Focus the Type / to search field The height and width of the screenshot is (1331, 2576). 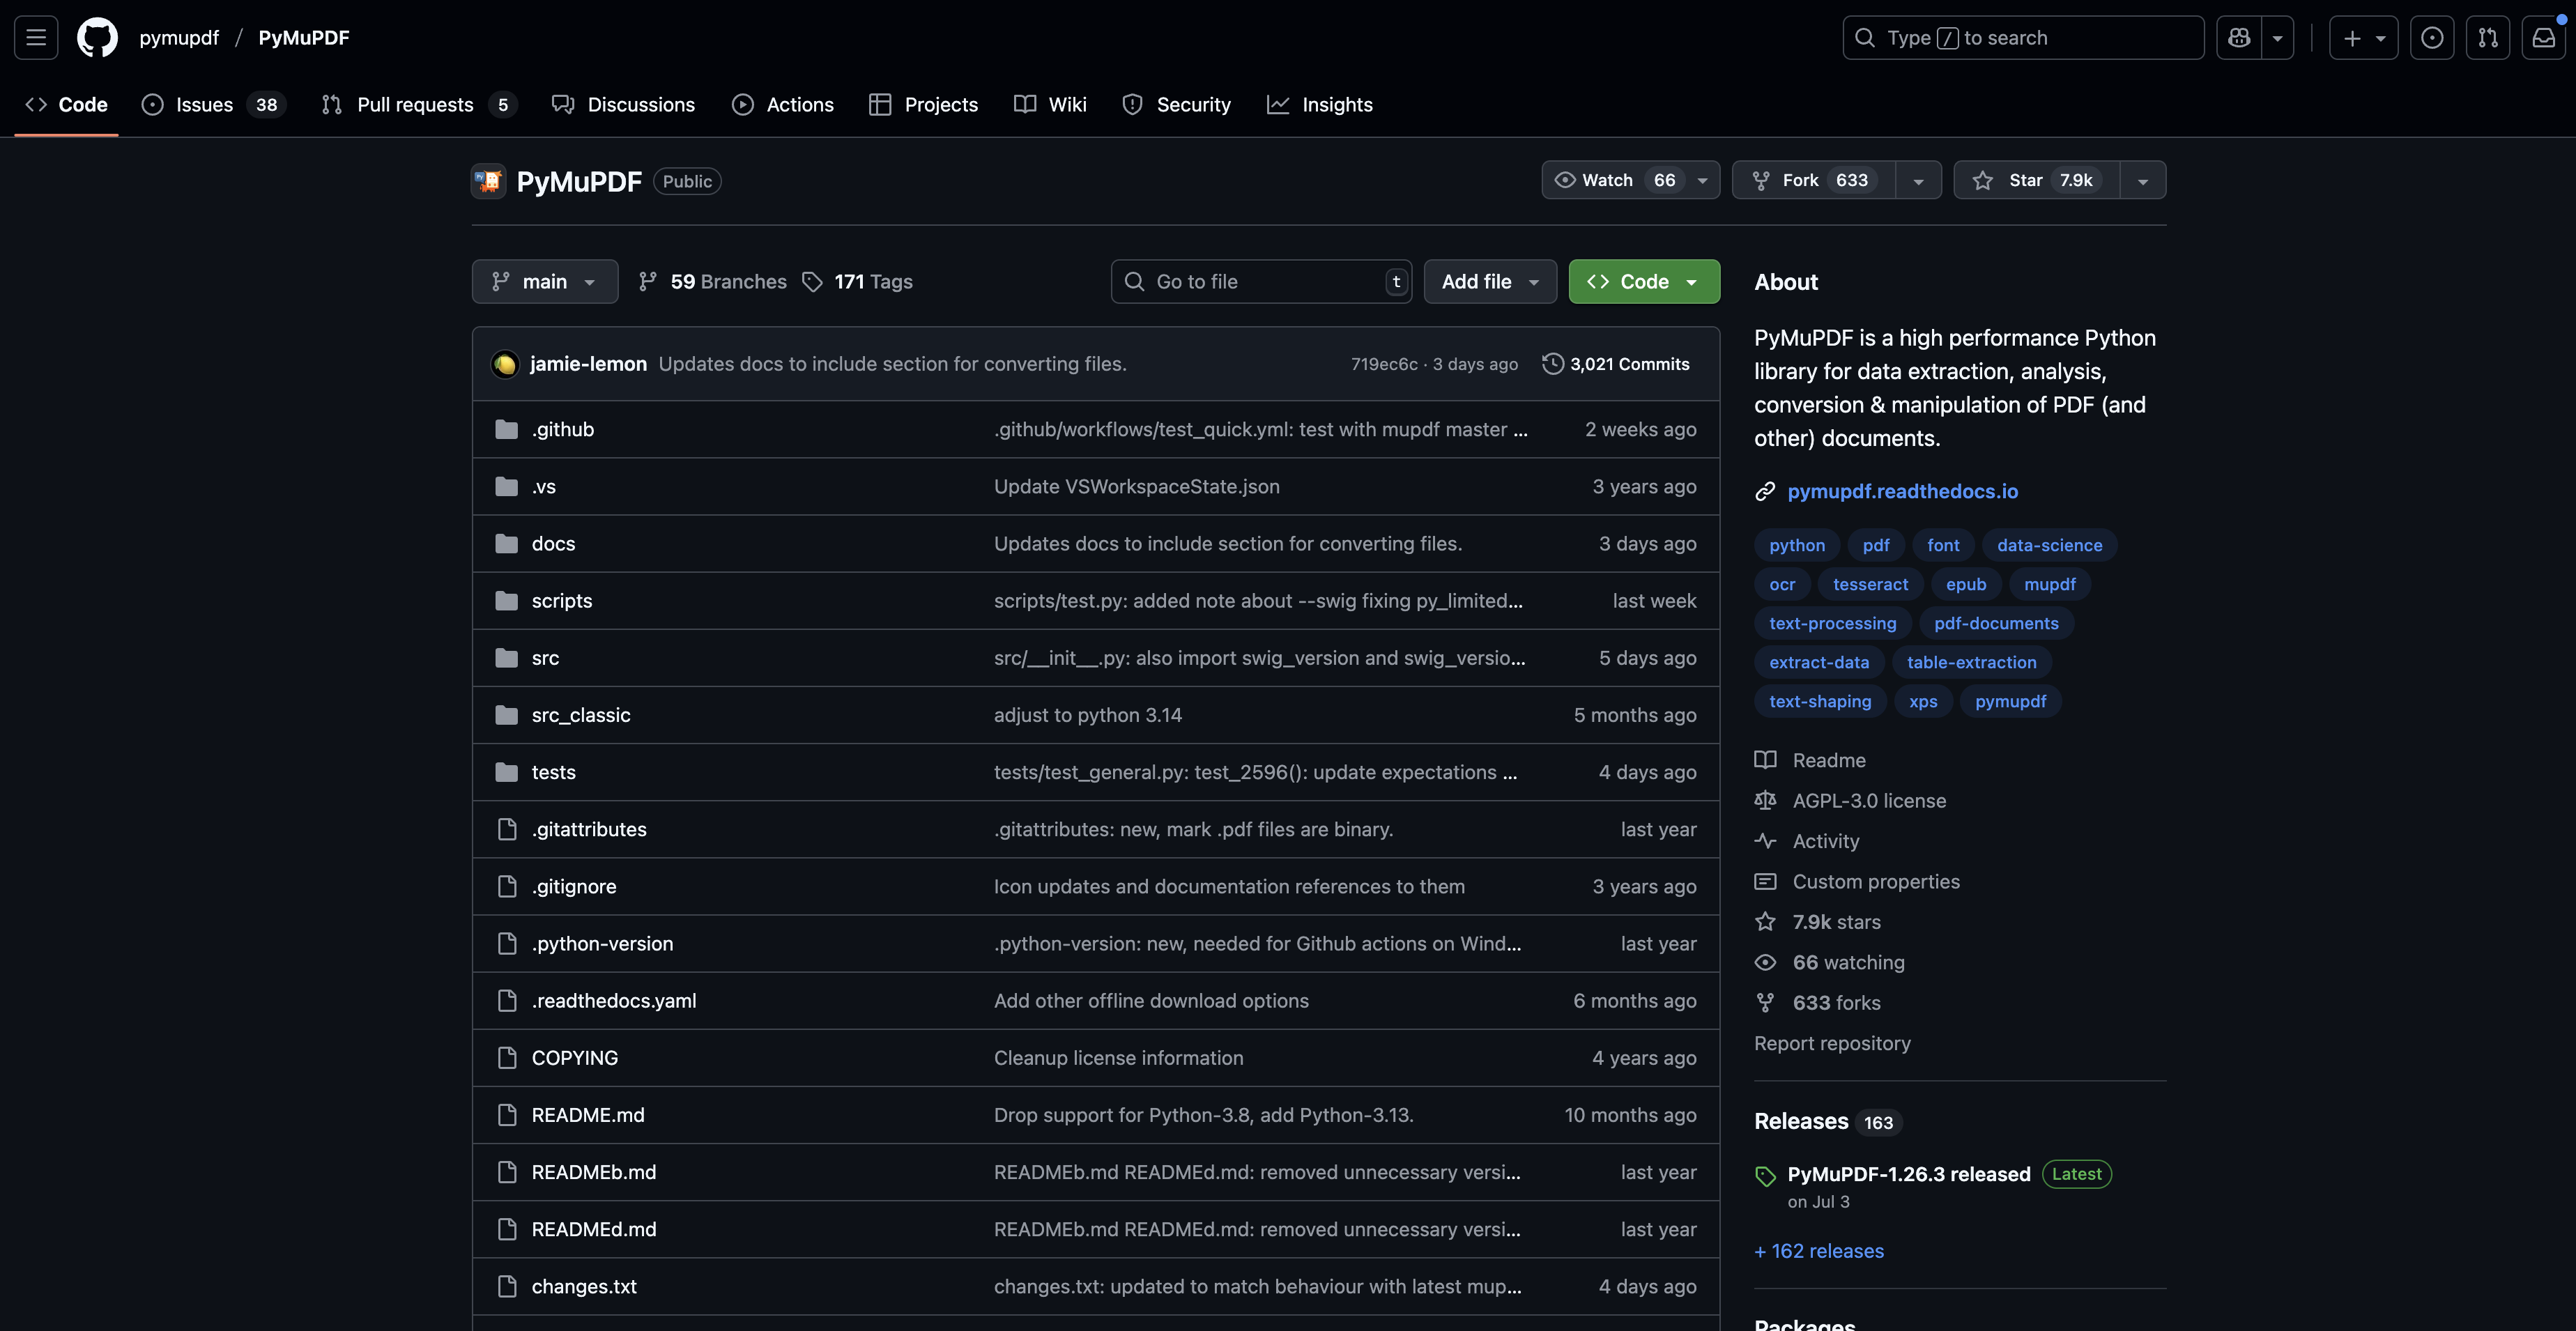click(x=2023, y=38)
